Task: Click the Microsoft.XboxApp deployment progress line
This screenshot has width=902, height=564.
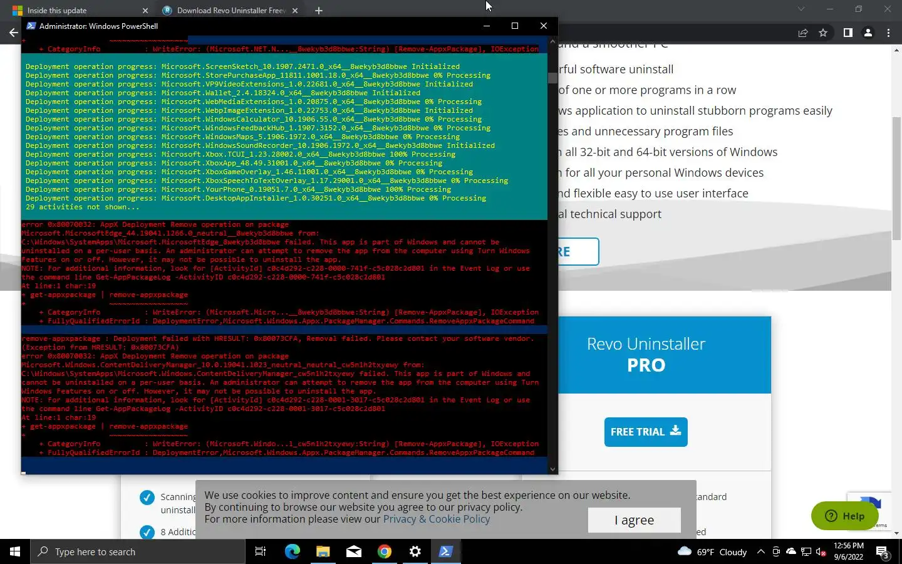Action: (234, 163)
